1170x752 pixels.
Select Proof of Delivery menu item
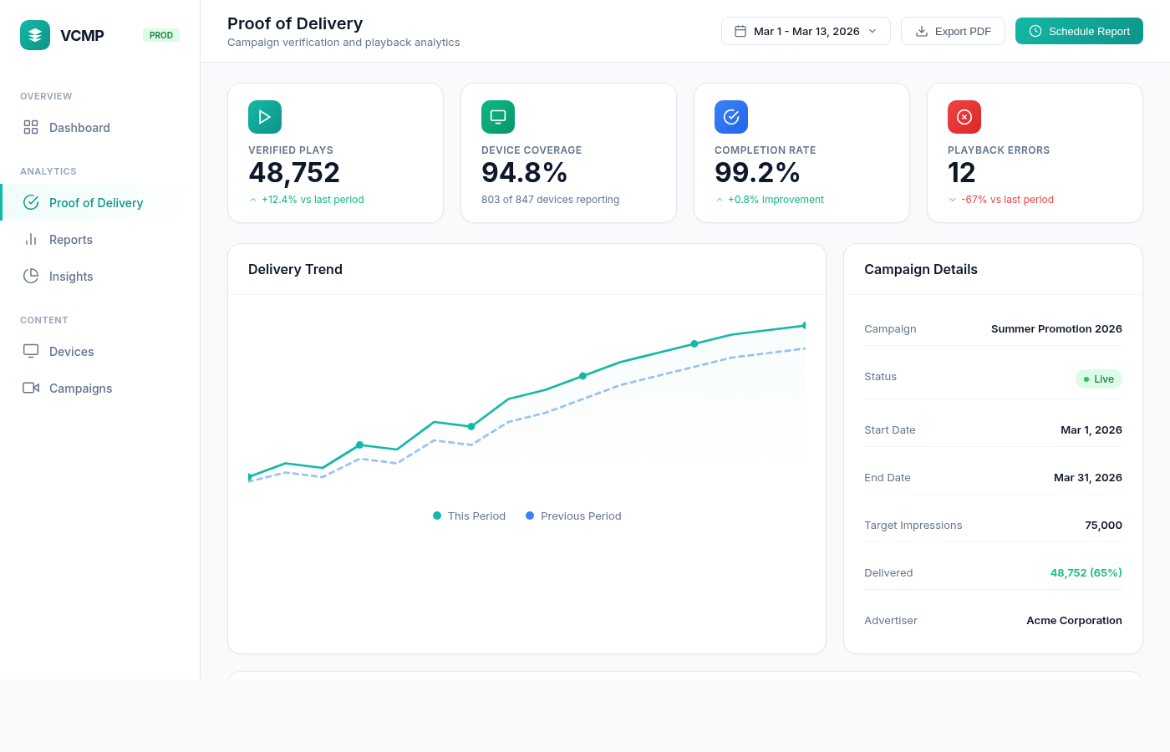pyautogui.click(x=95, y=203)
